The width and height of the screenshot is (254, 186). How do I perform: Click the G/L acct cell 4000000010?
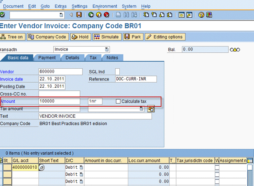coord(25,167)
